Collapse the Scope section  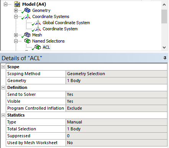(x=3, y=67)
